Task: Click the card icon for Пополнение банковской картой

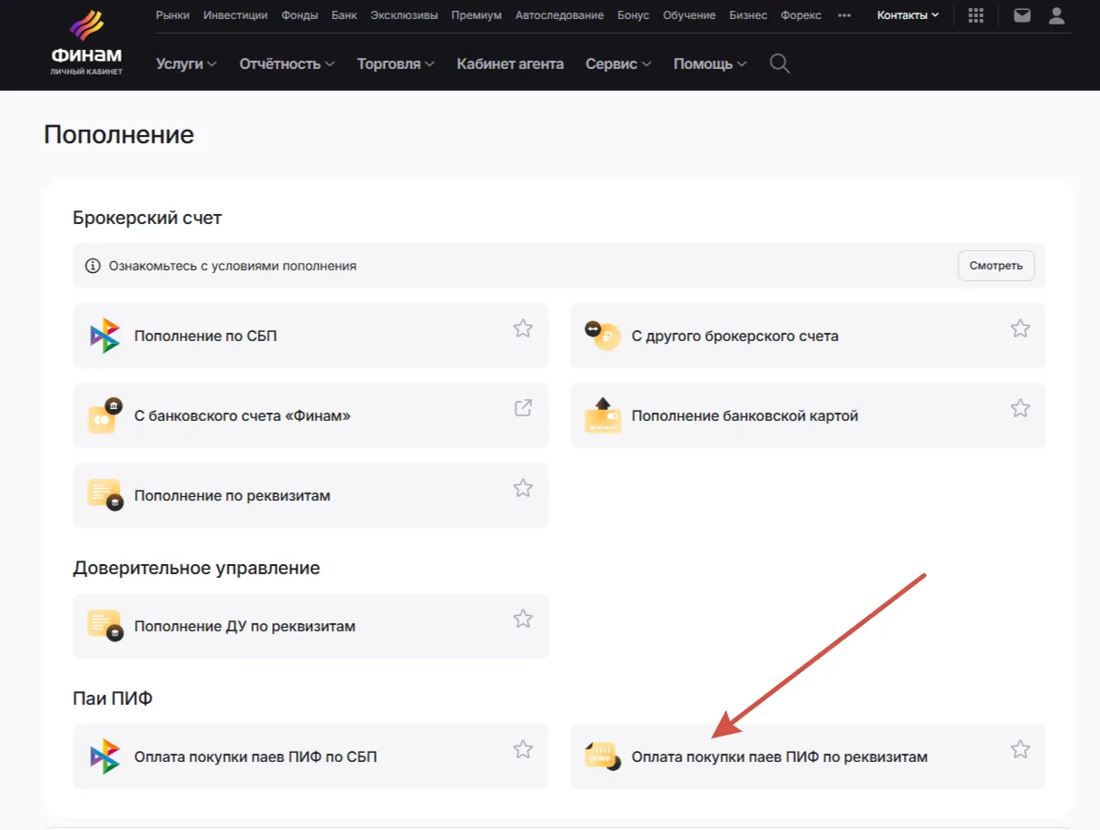Action: [x=603, y=415]
